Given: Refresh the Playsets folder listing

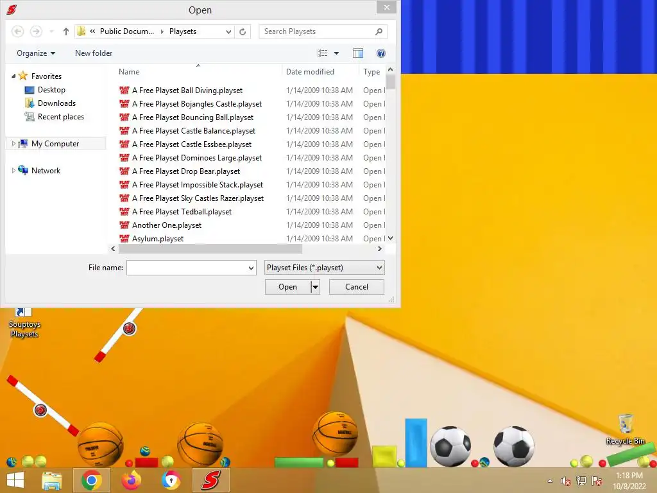Looking at the screenshot, I should 243,31.
